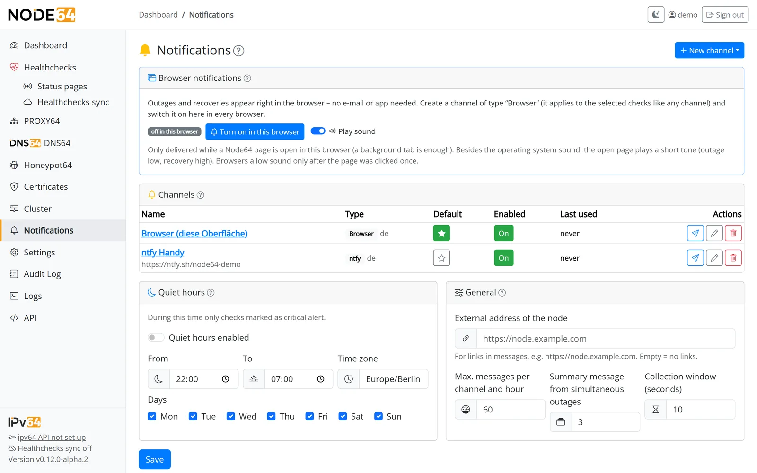Image resolution: width=757 pixels, height=473 pixels.
Task: Open Audit Log in sidebar
Action: tap(63, 274)
